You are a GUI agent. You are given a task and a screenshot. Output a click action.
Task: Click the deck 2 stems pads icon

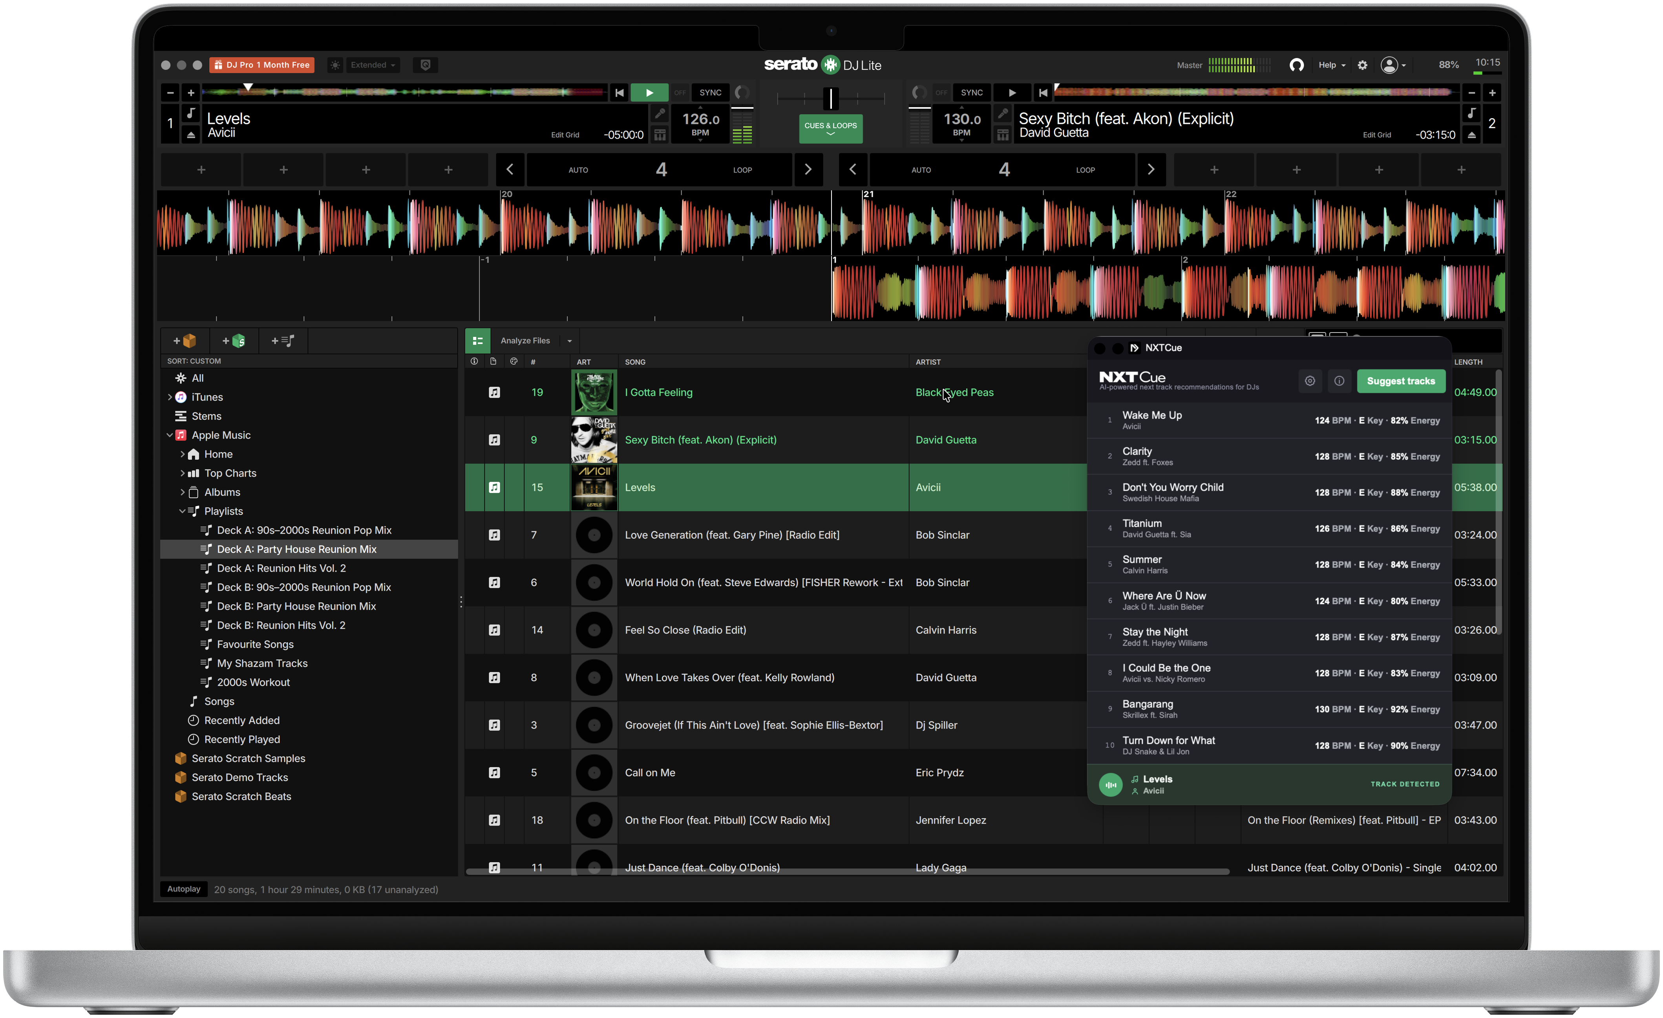(1003, 135)
